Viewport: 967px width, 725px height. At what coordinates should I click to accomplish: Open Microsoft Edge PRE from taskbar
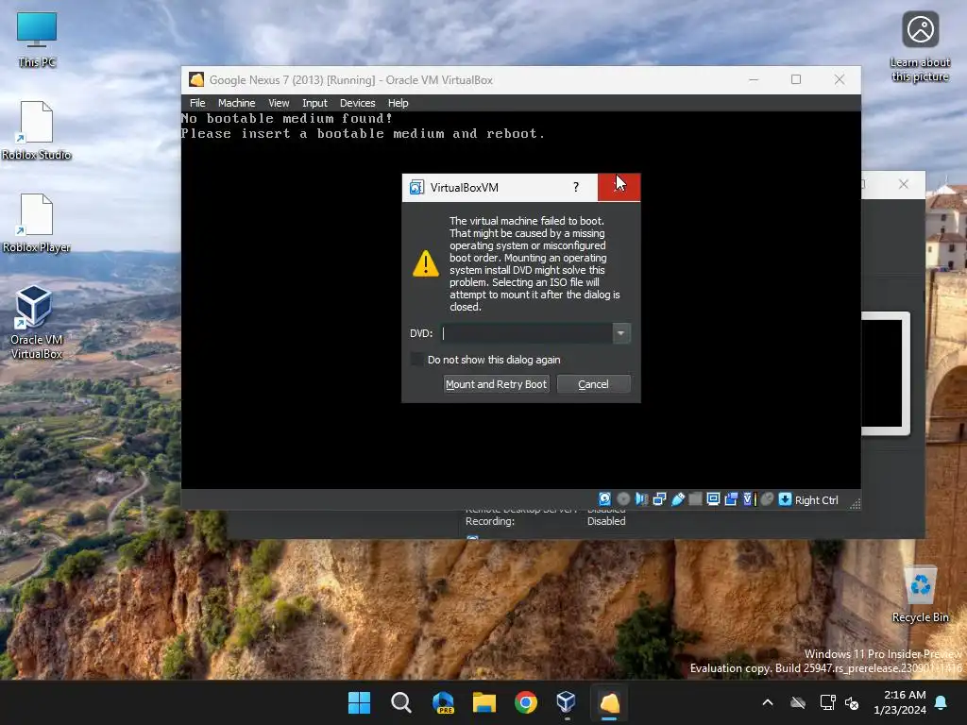(x=443, y=702)
